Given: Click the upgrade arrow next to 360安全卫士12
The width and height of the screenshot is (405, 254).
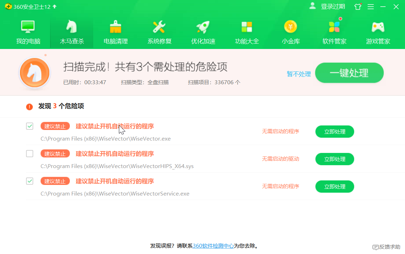Looking at the screenshot, I should coord(54,6).
